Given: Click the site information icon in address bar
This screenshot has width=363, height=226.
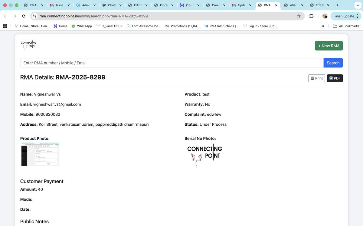Looking at the screenshot, I should click(x=34, y=16).
